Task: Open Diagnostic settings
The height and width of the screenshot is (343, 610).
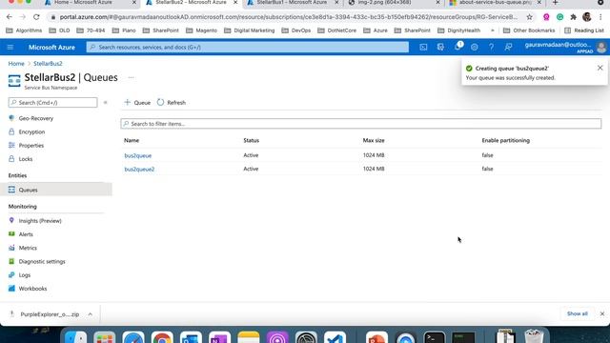Action: (x=42, y=262)
